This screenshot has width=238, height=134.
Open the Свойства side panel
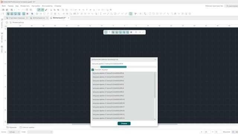[2, 37]
